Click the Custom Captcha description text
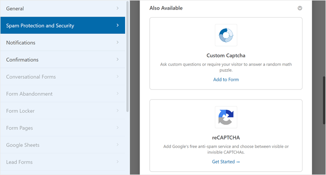This screenshot has width=326, height=175. point(226,67)
